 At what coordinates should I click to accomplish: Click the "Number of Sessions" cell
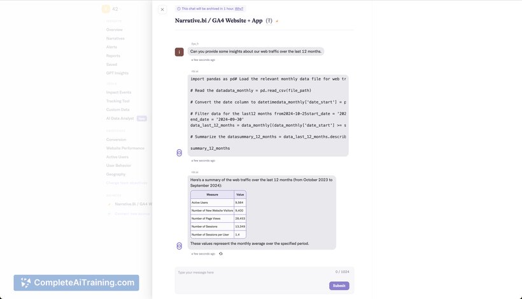click(x=213, y=227)
